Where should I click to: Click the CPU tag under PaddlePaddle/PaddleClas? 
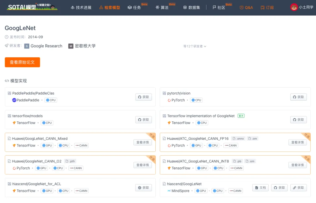[51, 100]
